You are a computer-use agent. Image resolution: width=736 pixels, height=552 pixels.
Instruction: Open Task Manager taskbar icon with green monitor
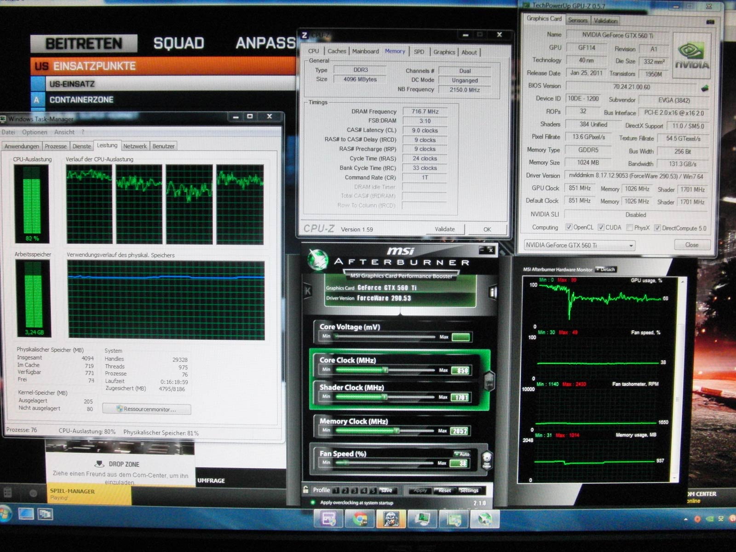click(422, 519)
